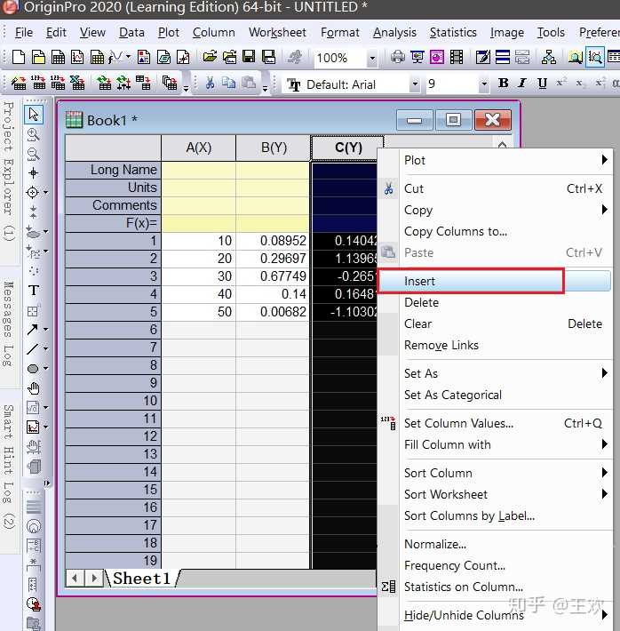Image resolution: width=620 pixels, height=631 pixels.
Task: Select the Arrow drawing tool
Action: pos(33,330)
